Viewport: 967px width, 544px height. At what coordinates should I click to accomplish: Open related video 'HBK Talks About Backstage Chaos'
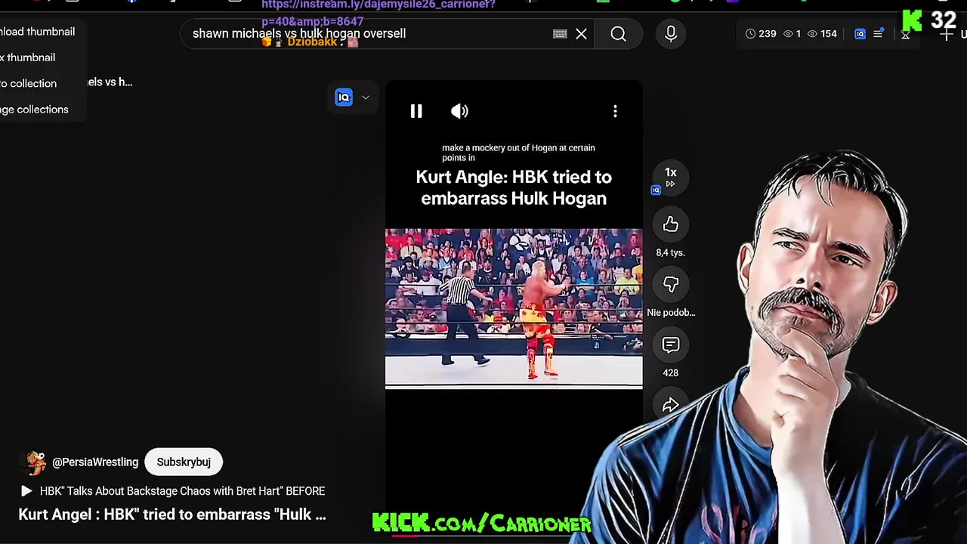click(x=182, y=491)
